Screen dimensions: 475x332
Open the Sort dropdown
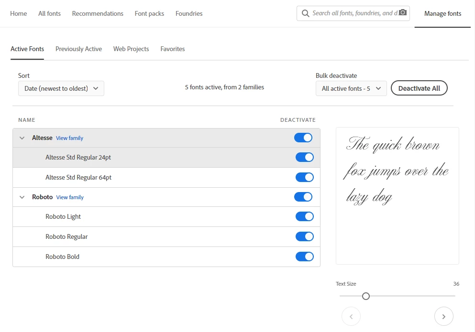point(61,88)
